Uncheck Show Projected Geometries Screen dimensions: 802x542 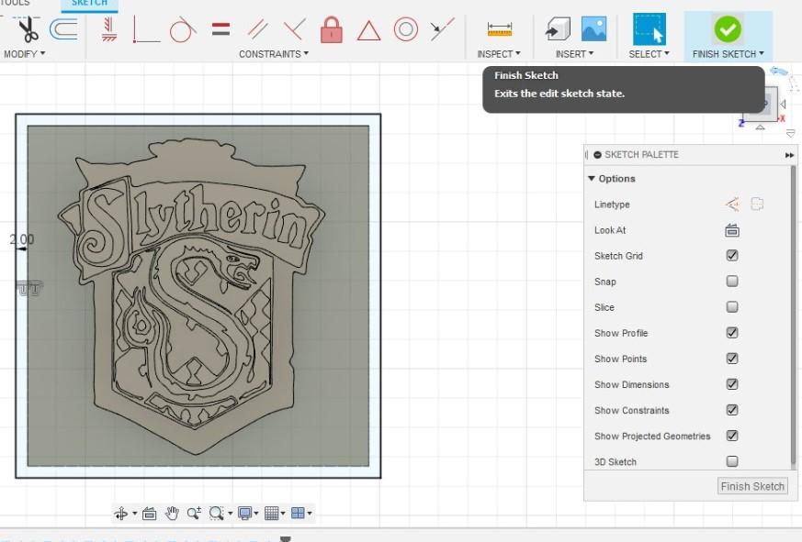pyautogui.click(x=732, y=436)
